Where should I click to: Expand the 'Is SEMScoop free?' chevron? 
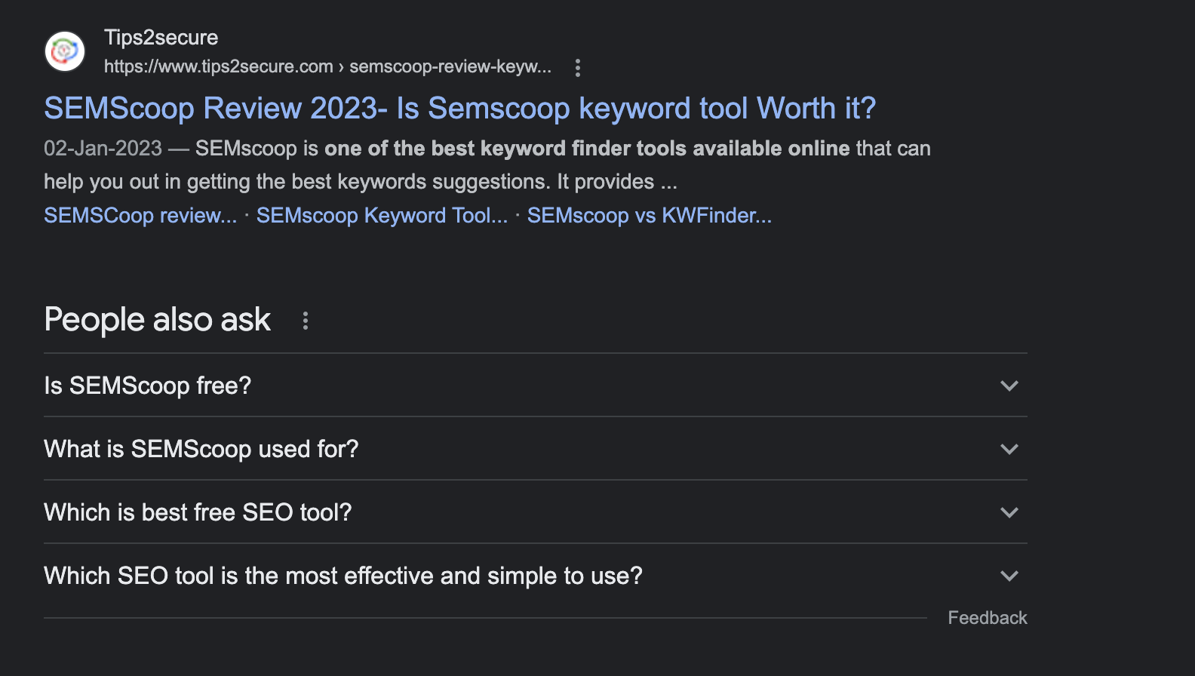(1009, 386)
